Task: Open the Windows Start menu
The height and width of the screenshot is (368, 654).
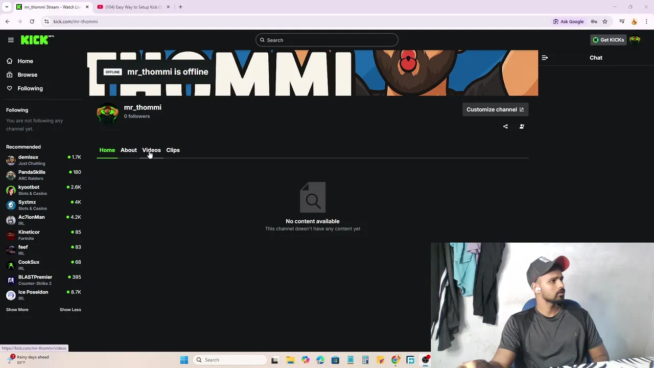Action: (x=184, y=360)
